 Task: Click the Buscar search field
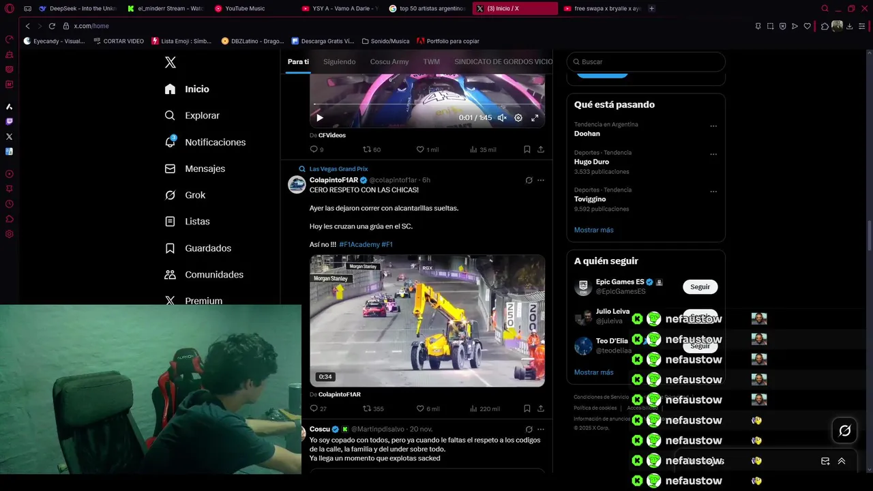pyautogui.click(x=645, y=61)
